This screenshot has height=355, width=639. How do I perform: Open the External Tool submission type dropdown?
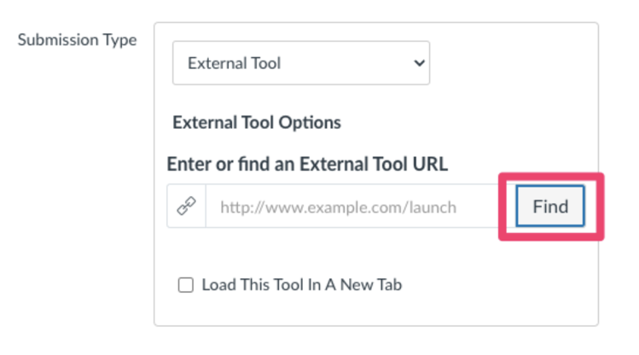(300, 63)
